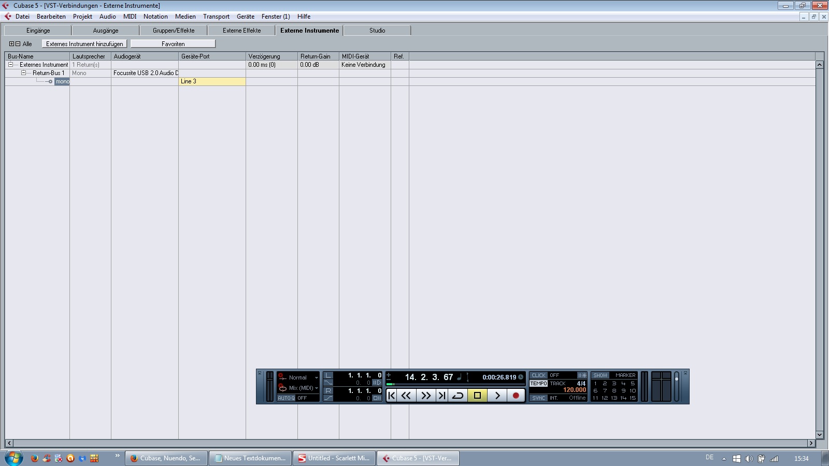Click the 0.00 dB return gain value
Viewport: 829px width, 466px height.
[318, 65]
